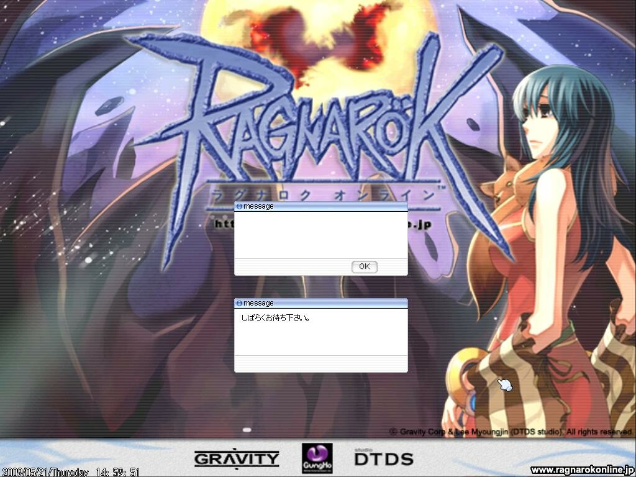
Task: Click the round icon on lower message title
Action: coord(239,303)
